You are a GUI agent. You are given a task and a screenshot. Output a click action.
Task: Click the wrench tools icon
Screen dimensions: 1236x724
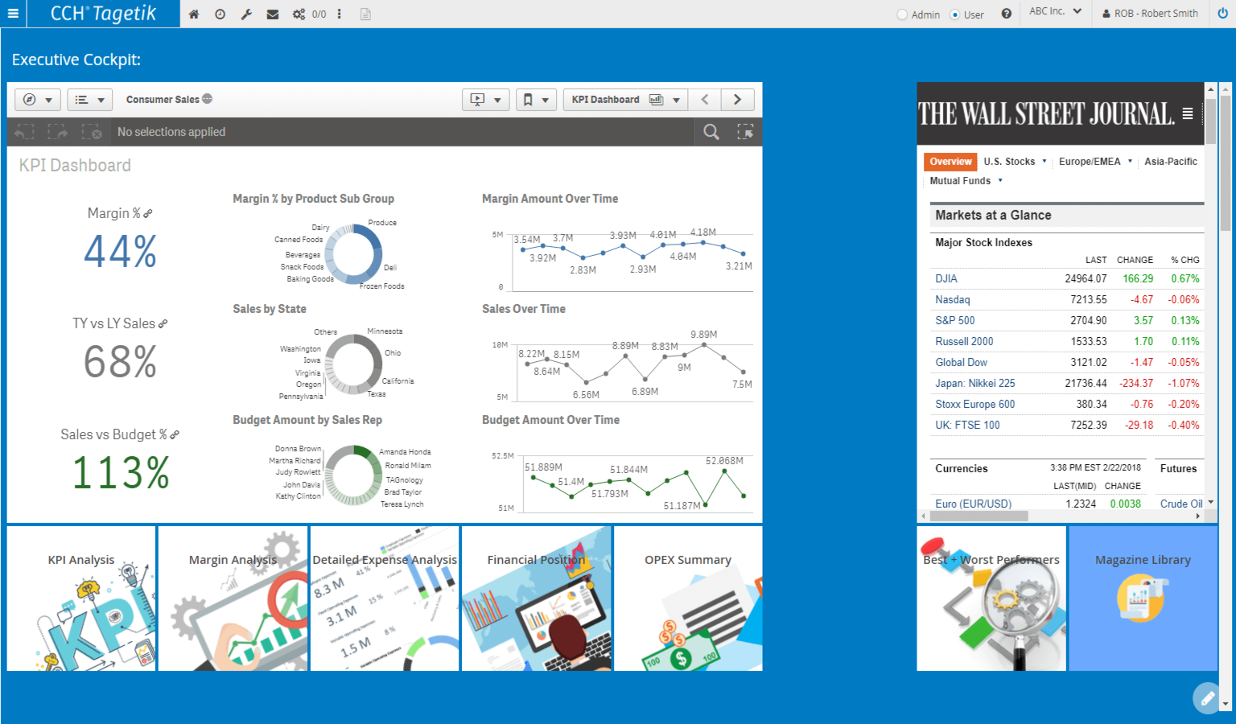coord(246,14)
